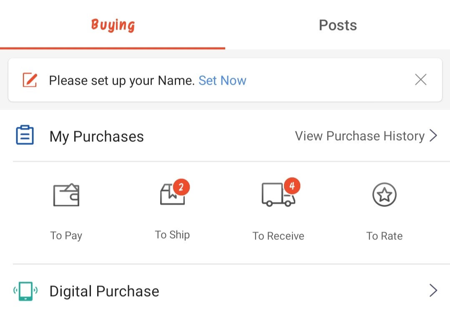Expand Digital Purchase with its chevron
This screenshot has width=450, height=312.
433,290
